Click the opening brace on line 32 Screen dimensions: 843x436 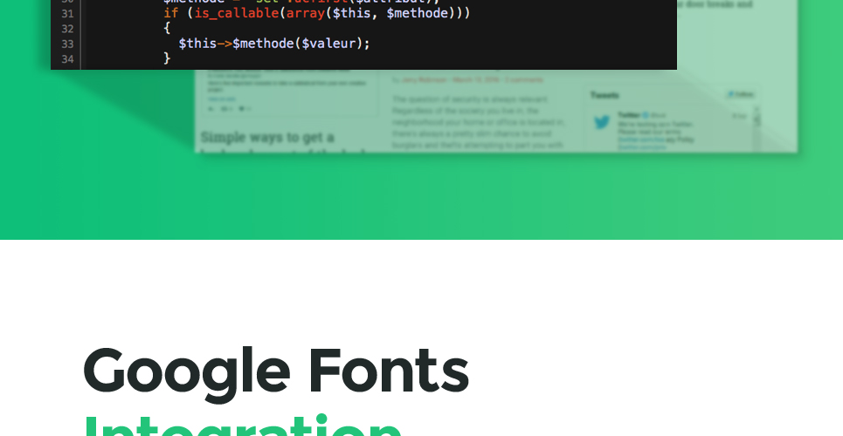pos(167,28)
